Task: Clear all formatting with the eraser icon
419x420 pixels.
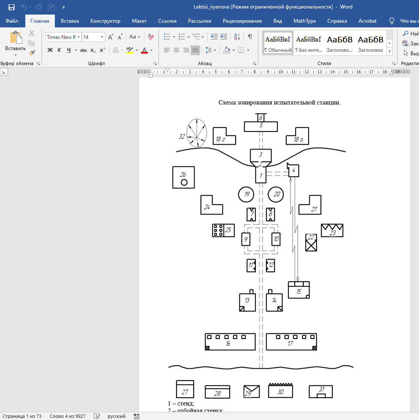Action: point(150,37)
